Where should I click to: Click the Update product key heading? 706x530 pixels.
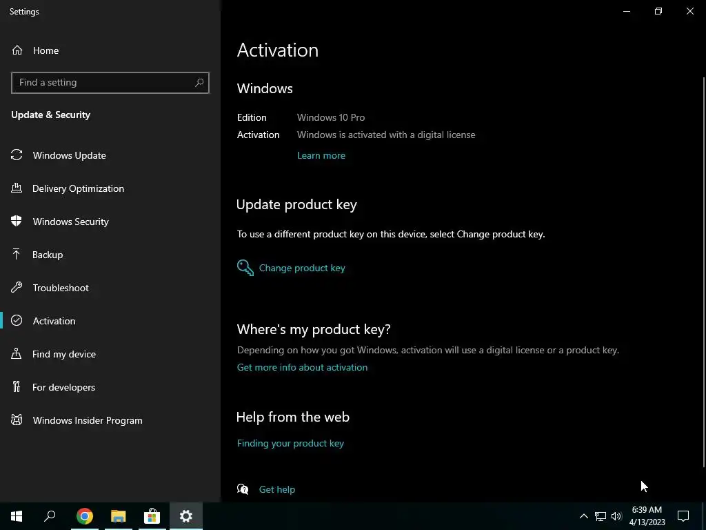296,204
